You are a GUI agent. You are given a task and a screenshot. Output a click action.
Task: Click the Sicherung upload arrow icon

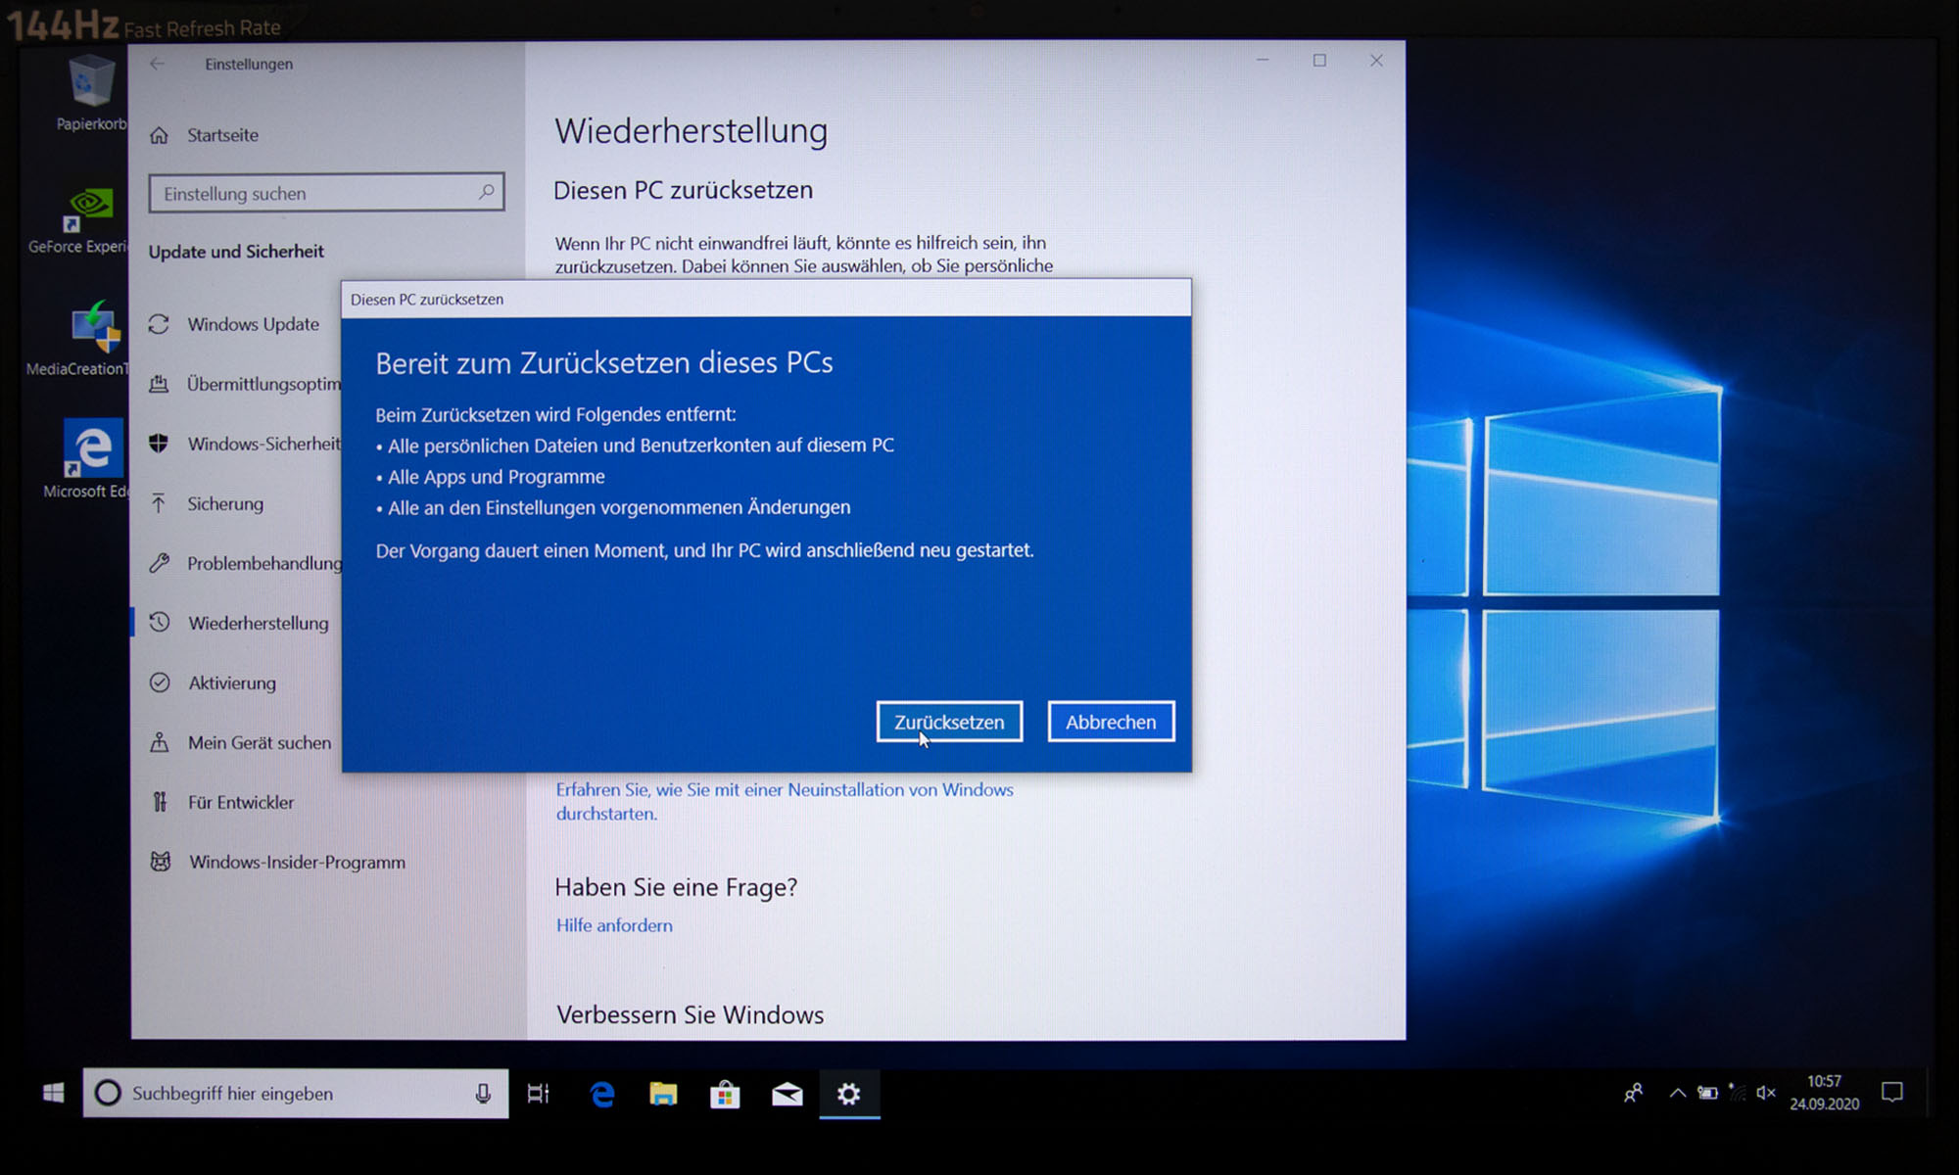pos(158,503)
